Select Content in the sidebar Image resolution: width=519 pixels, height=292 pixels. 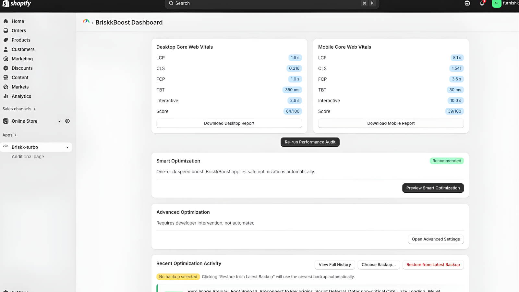pyautogui.click(x=6, y=77)
